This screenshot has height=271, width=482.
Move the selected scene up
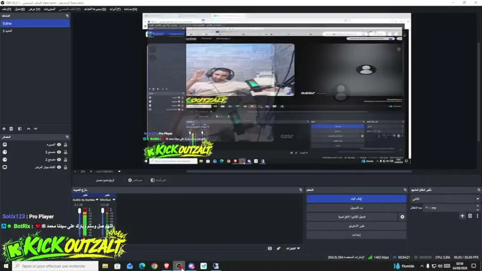pyautogui.click(x=29, y=129)
